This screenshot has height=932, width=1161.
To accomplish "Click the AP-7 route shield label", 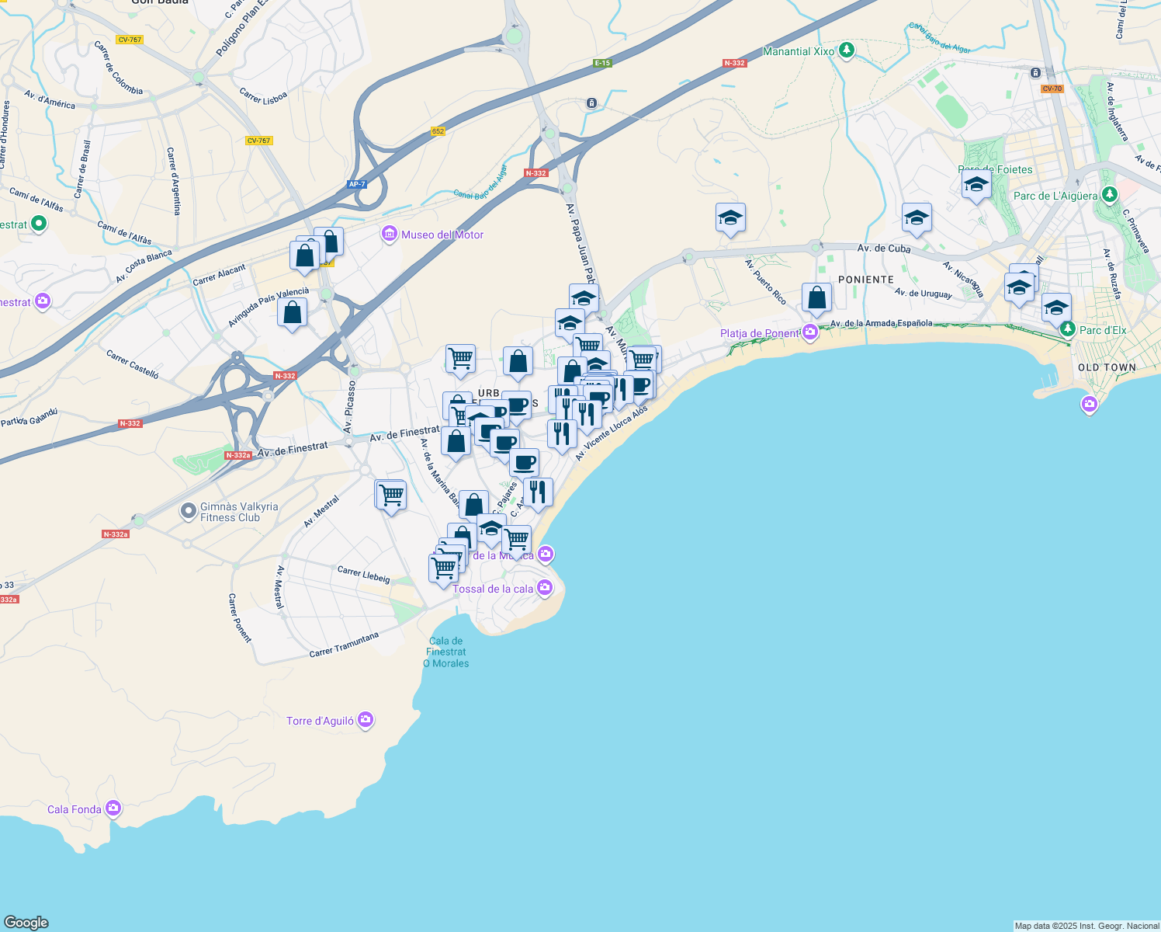I will point(358,184).
